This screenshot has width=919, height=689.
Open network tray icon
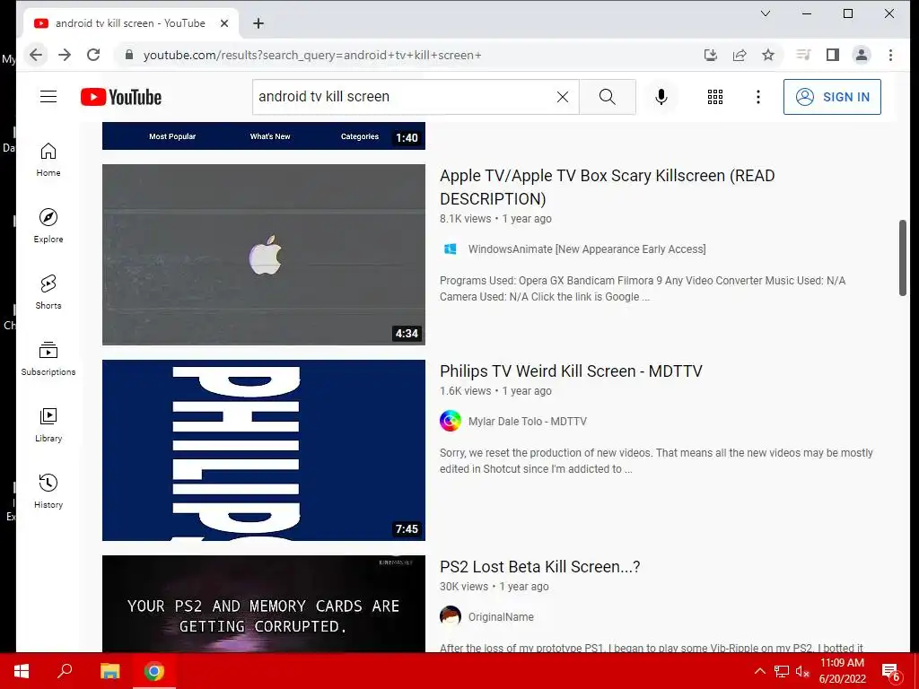click(x=782, y=671)
